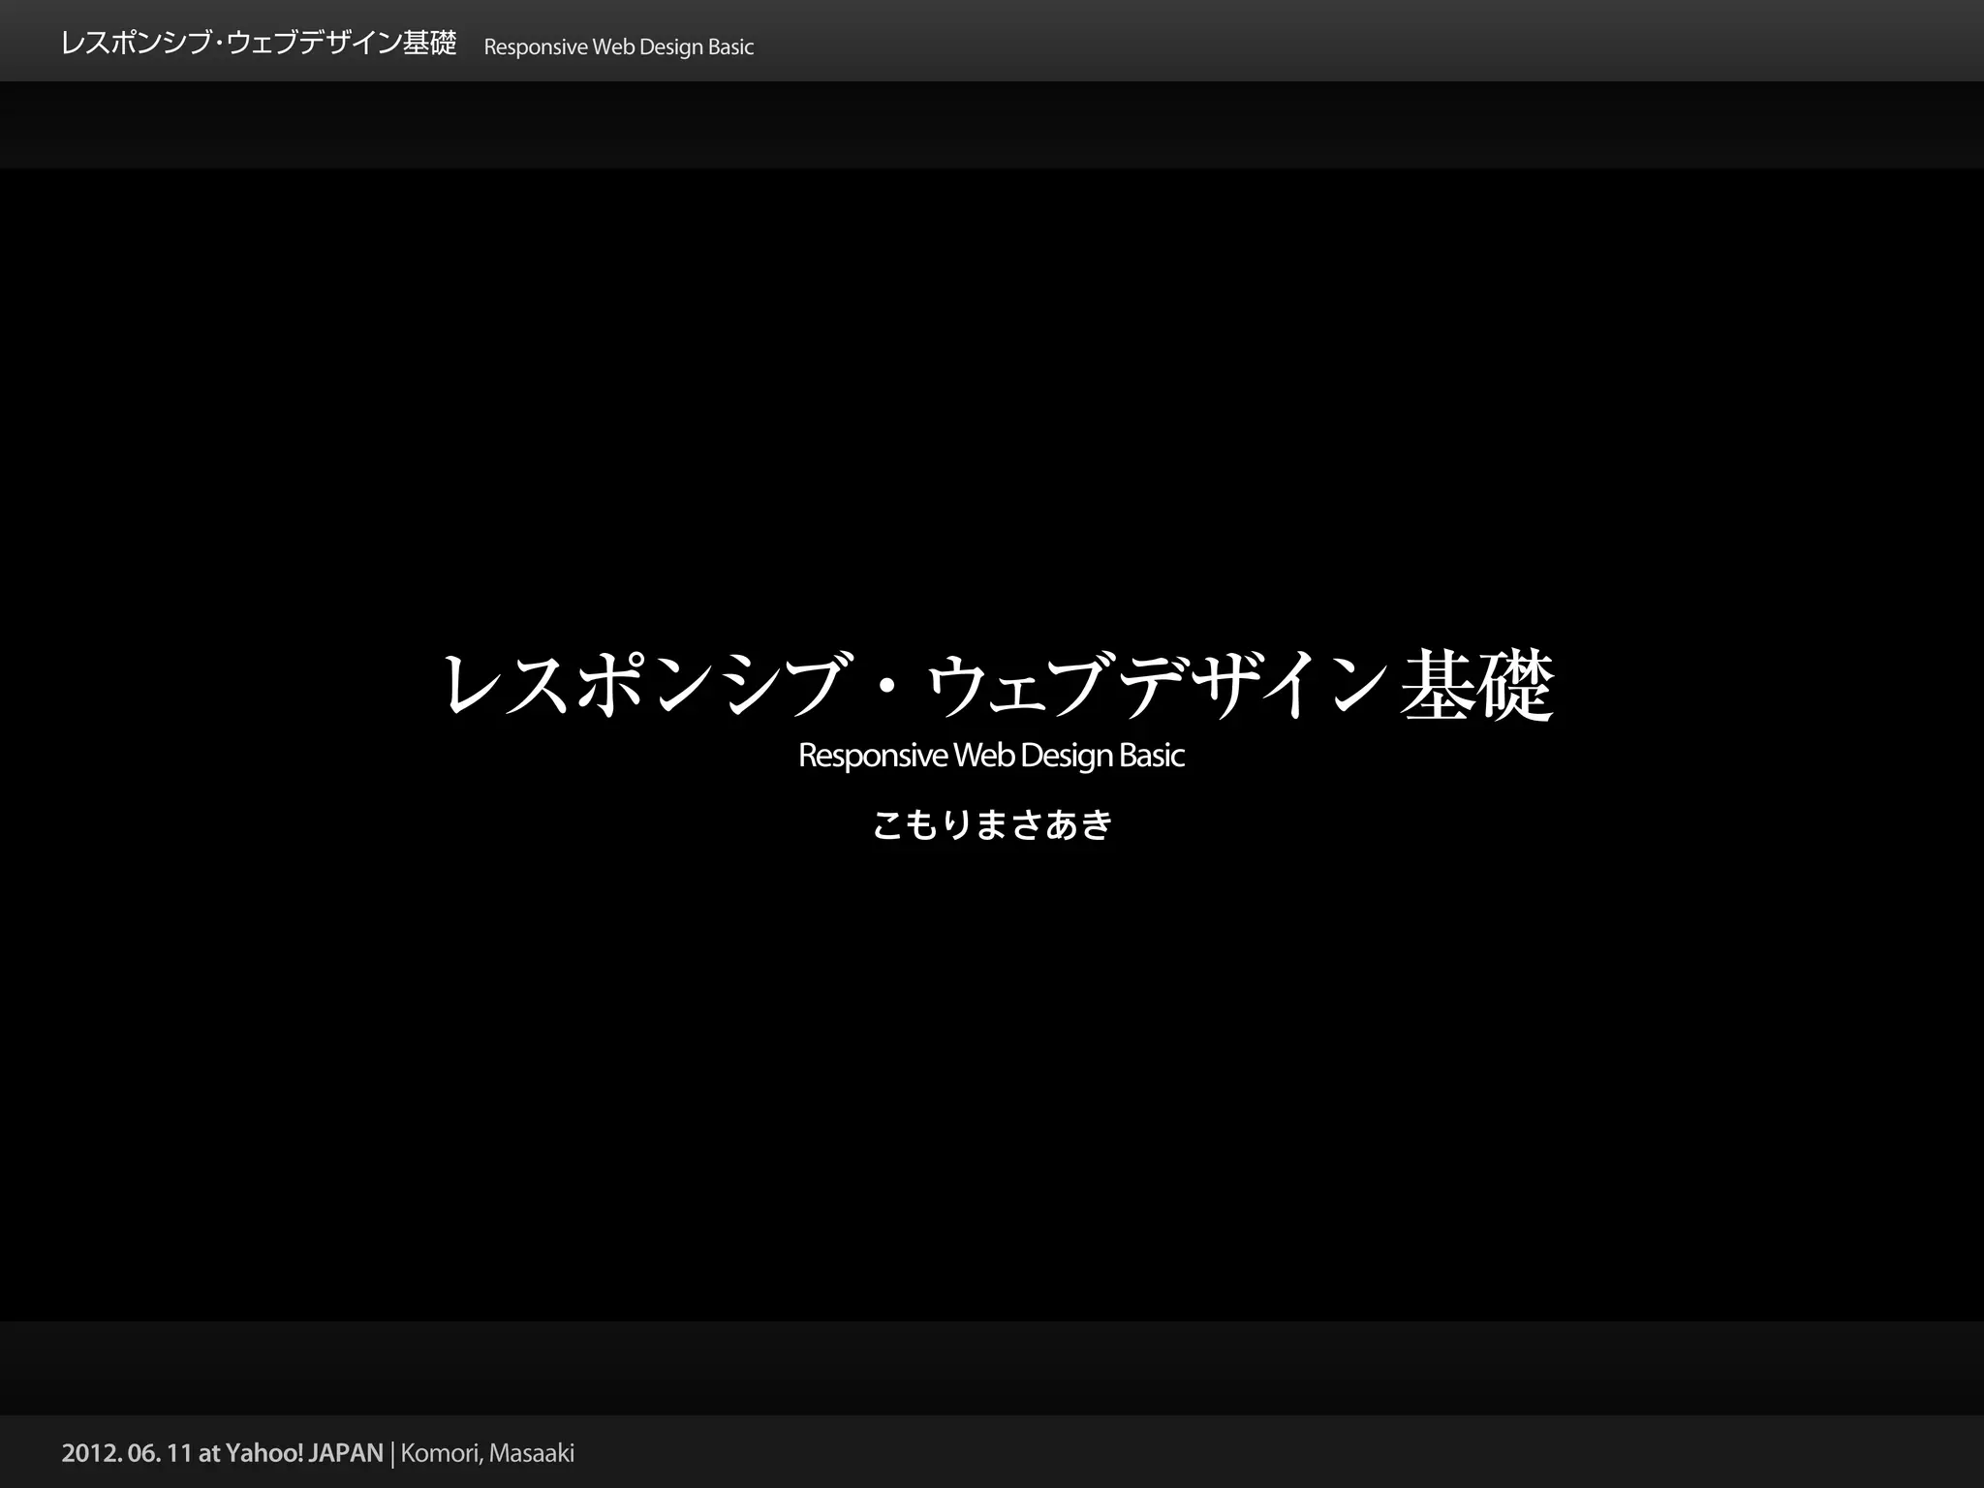This screenshot has width=1984, height=1488.
Task: Click the centered Responsive Web Design Basic subtitle
Action: click(x=991, y=756)
